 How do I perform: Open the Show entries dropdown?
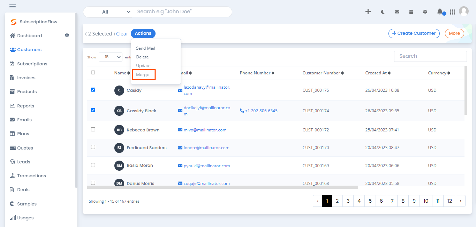click(x=110, y=57)
